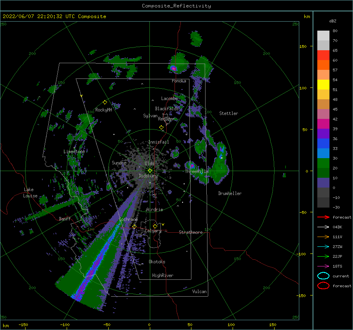Click the white 04DK arrow legend icon
Screen dimensions: 353x330
[323, 227]
